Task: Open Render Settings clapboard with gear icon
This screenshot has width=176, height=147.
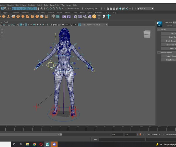Action: (x=117, y=9)
